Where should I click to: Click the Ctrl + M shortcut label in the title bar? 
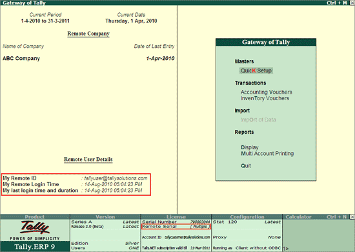click(337, 3)
